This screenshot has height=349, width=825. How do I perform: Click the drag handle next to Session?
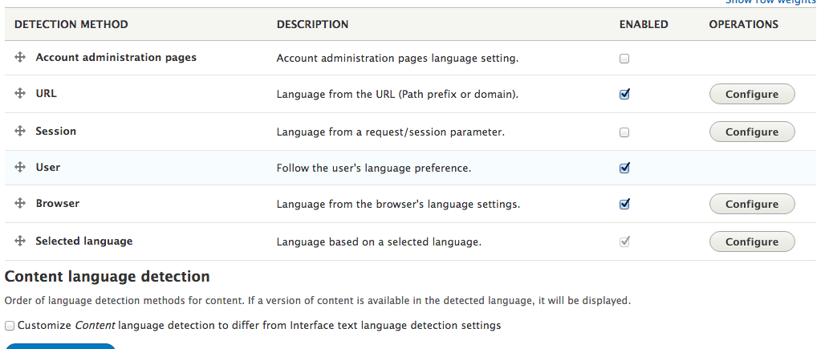click(20, 131)
